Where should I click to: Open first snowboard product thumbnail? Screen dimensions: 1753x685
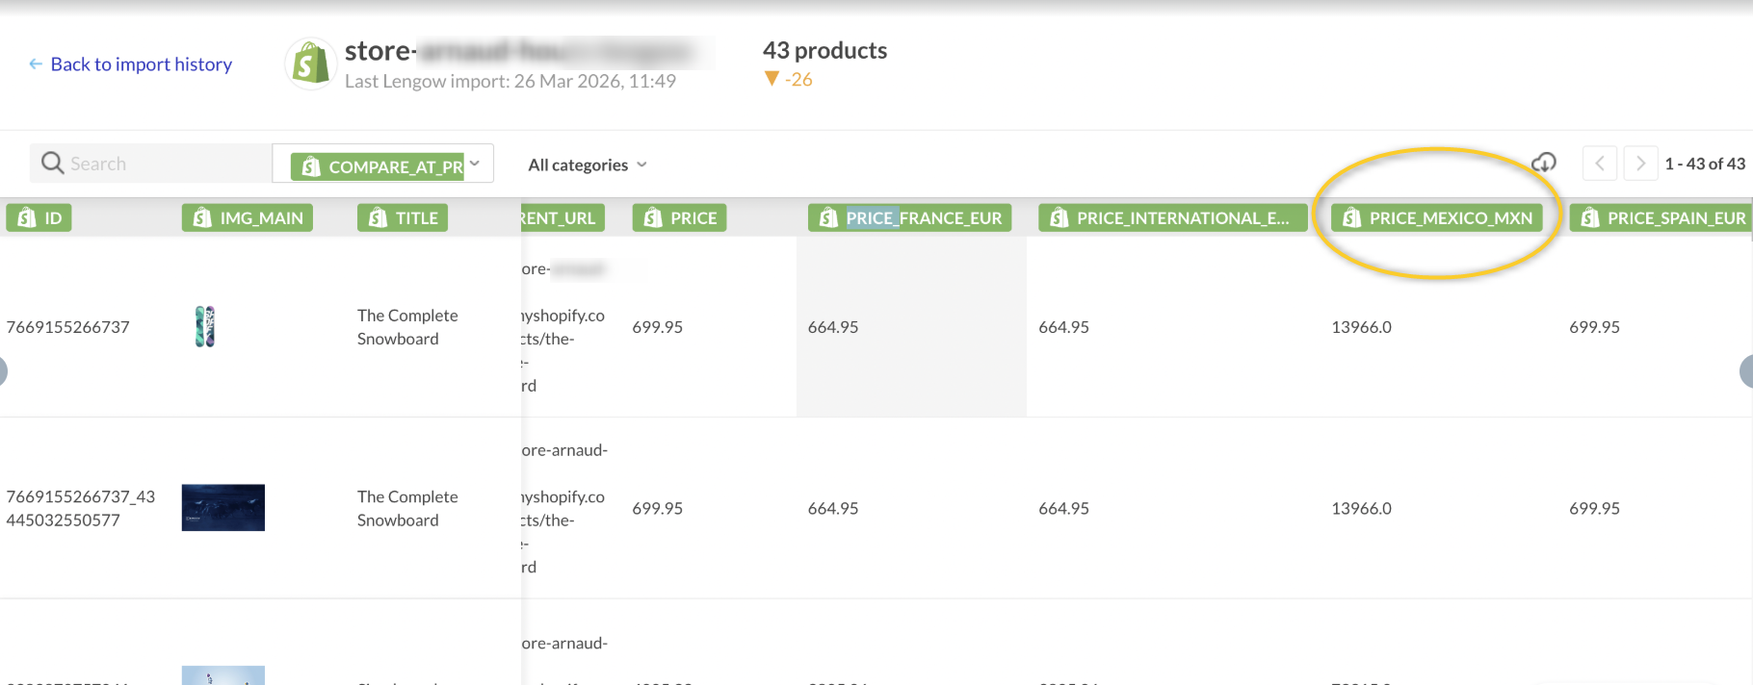[x=205, y=327]
